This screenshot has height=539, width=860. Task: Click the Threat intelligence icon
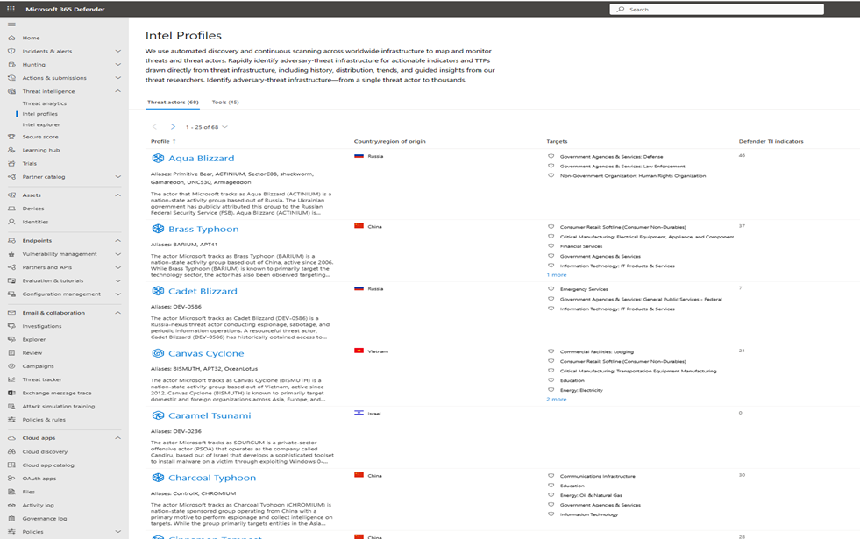[11, 91]
